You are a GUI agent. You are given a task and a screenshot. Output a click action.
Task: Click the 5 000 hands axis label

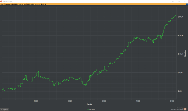[x=172, y=101]
